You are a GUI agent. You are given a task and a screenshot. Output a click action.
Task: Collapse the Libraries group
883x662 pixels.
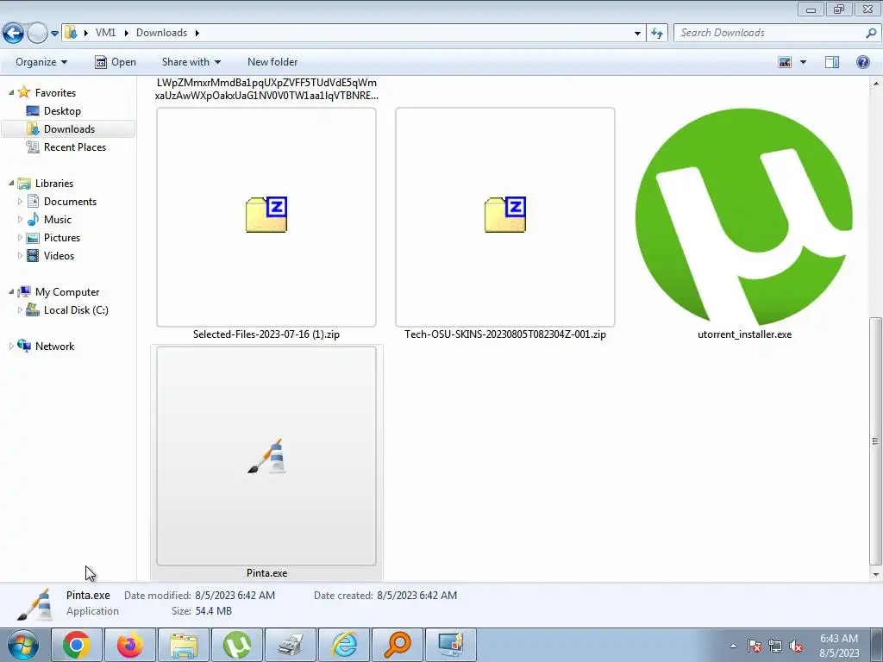pyautogui.click(x=11, y=183)
